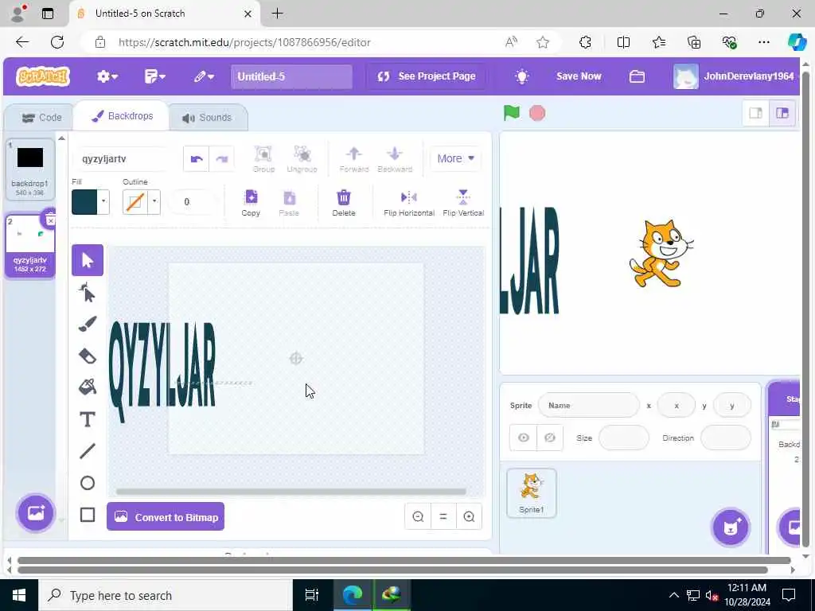Switch to the Sounds tab
815x611 pixels.
point(207,118)
